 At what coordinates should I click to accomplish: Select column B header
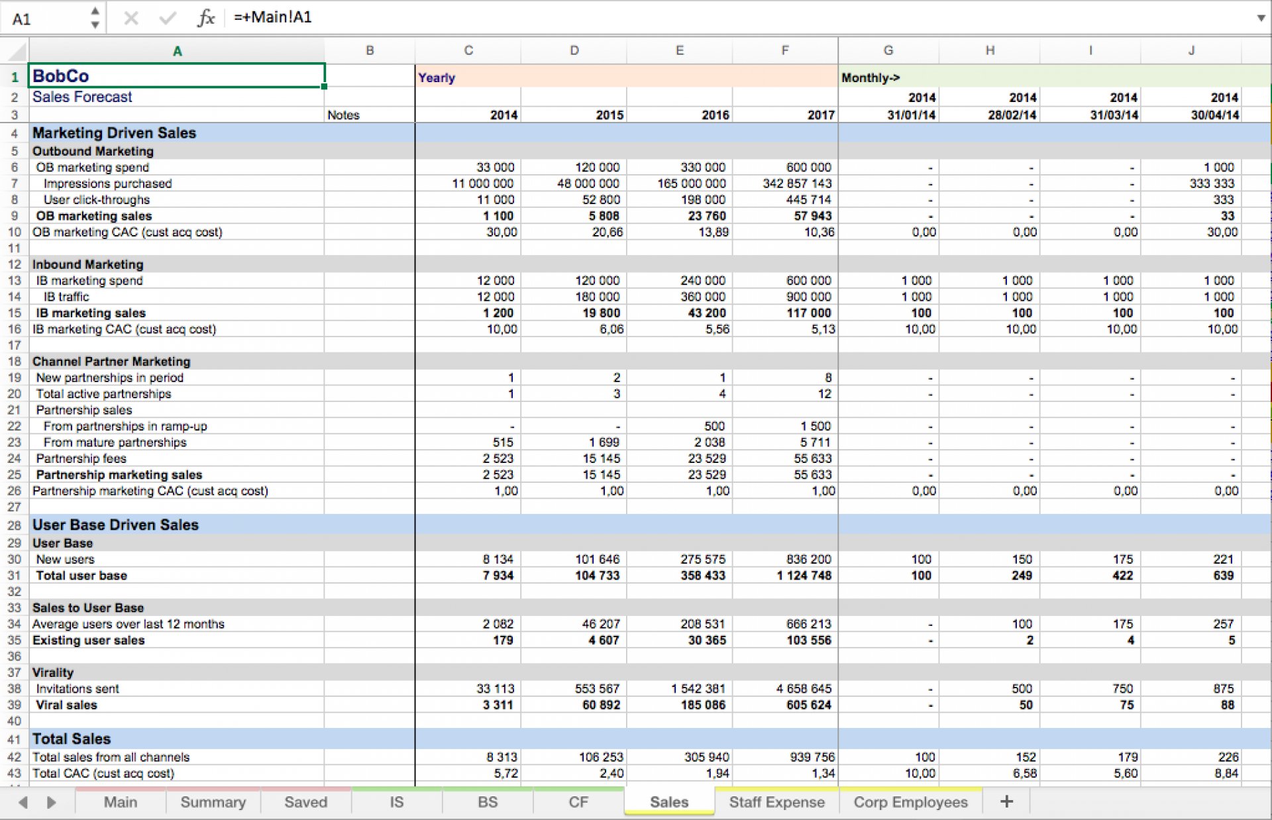[370, 51]
